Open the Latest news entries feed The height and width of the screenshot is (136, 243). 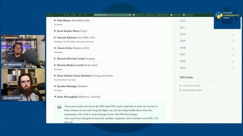point(191,86)
